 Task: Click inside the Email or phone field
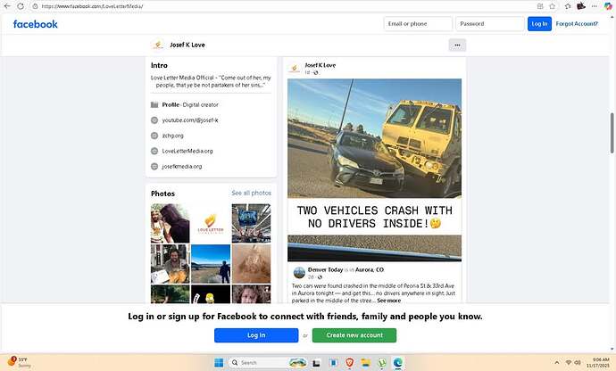coord(417,24)
